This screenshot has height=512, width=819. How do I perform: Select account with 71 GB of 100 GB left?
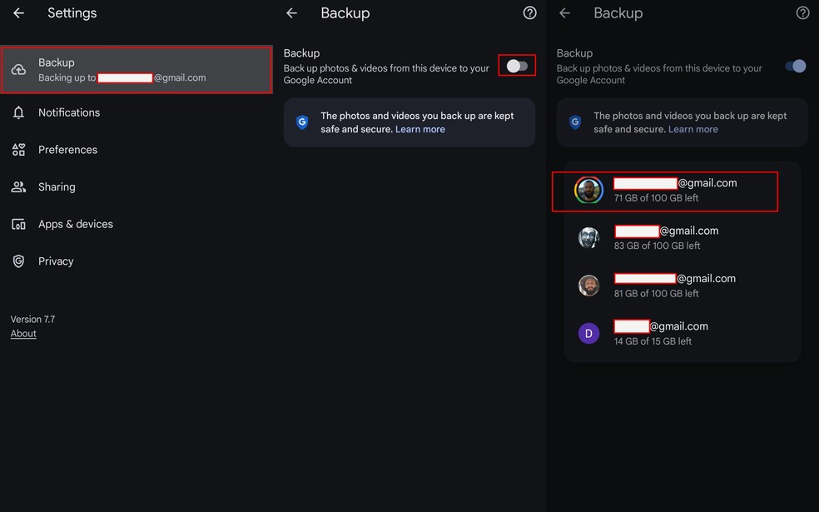(x=665, y=191)
